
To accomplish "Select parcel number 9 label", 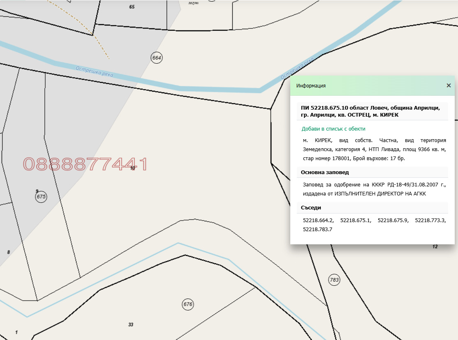I will [x=37, y=191].
